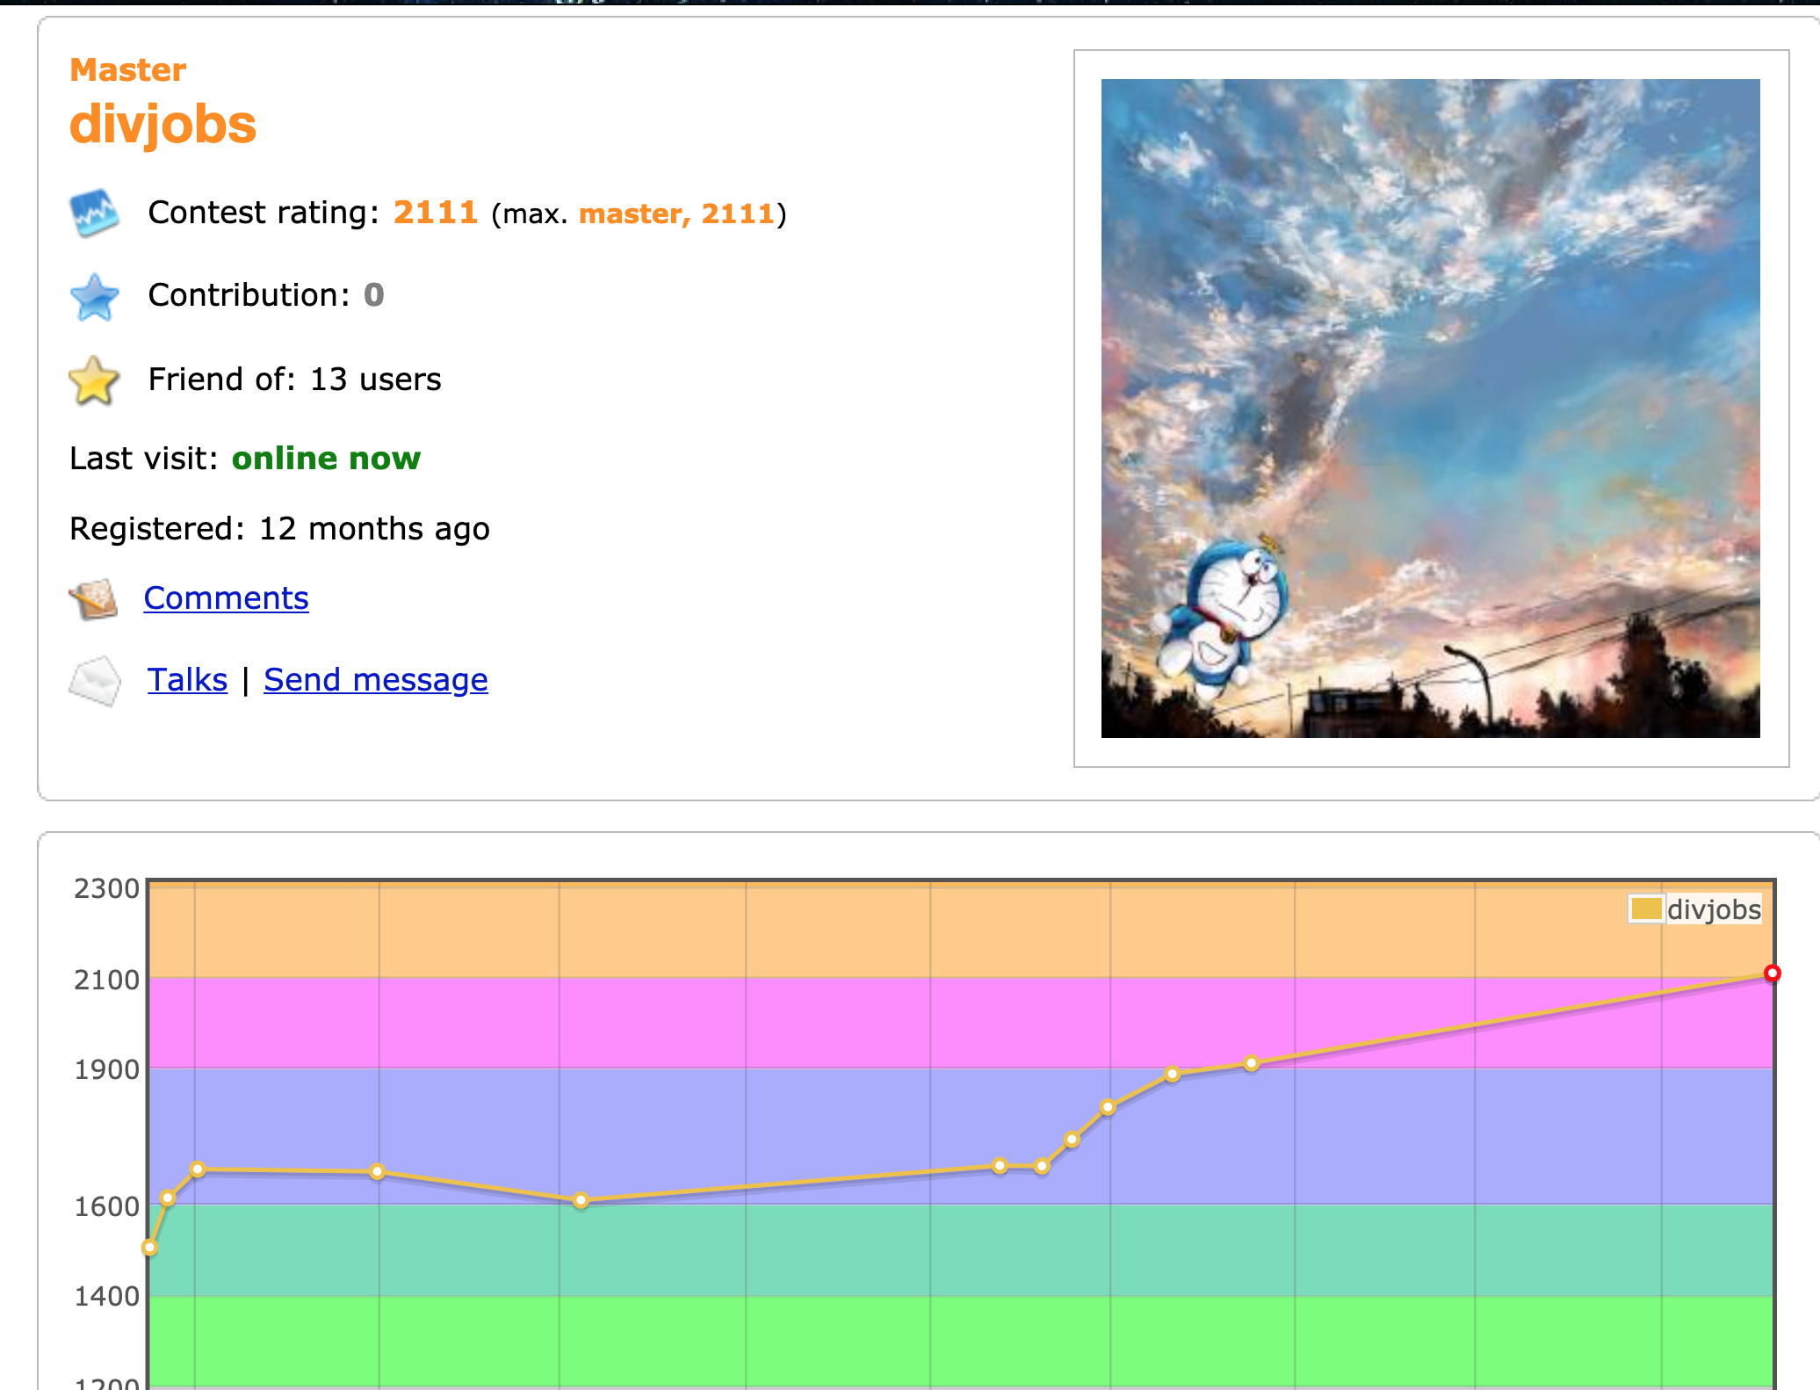The width and height of the screenshot is (1820, 1390).
Task: Open the Talks link
Action: coord(187,680)
